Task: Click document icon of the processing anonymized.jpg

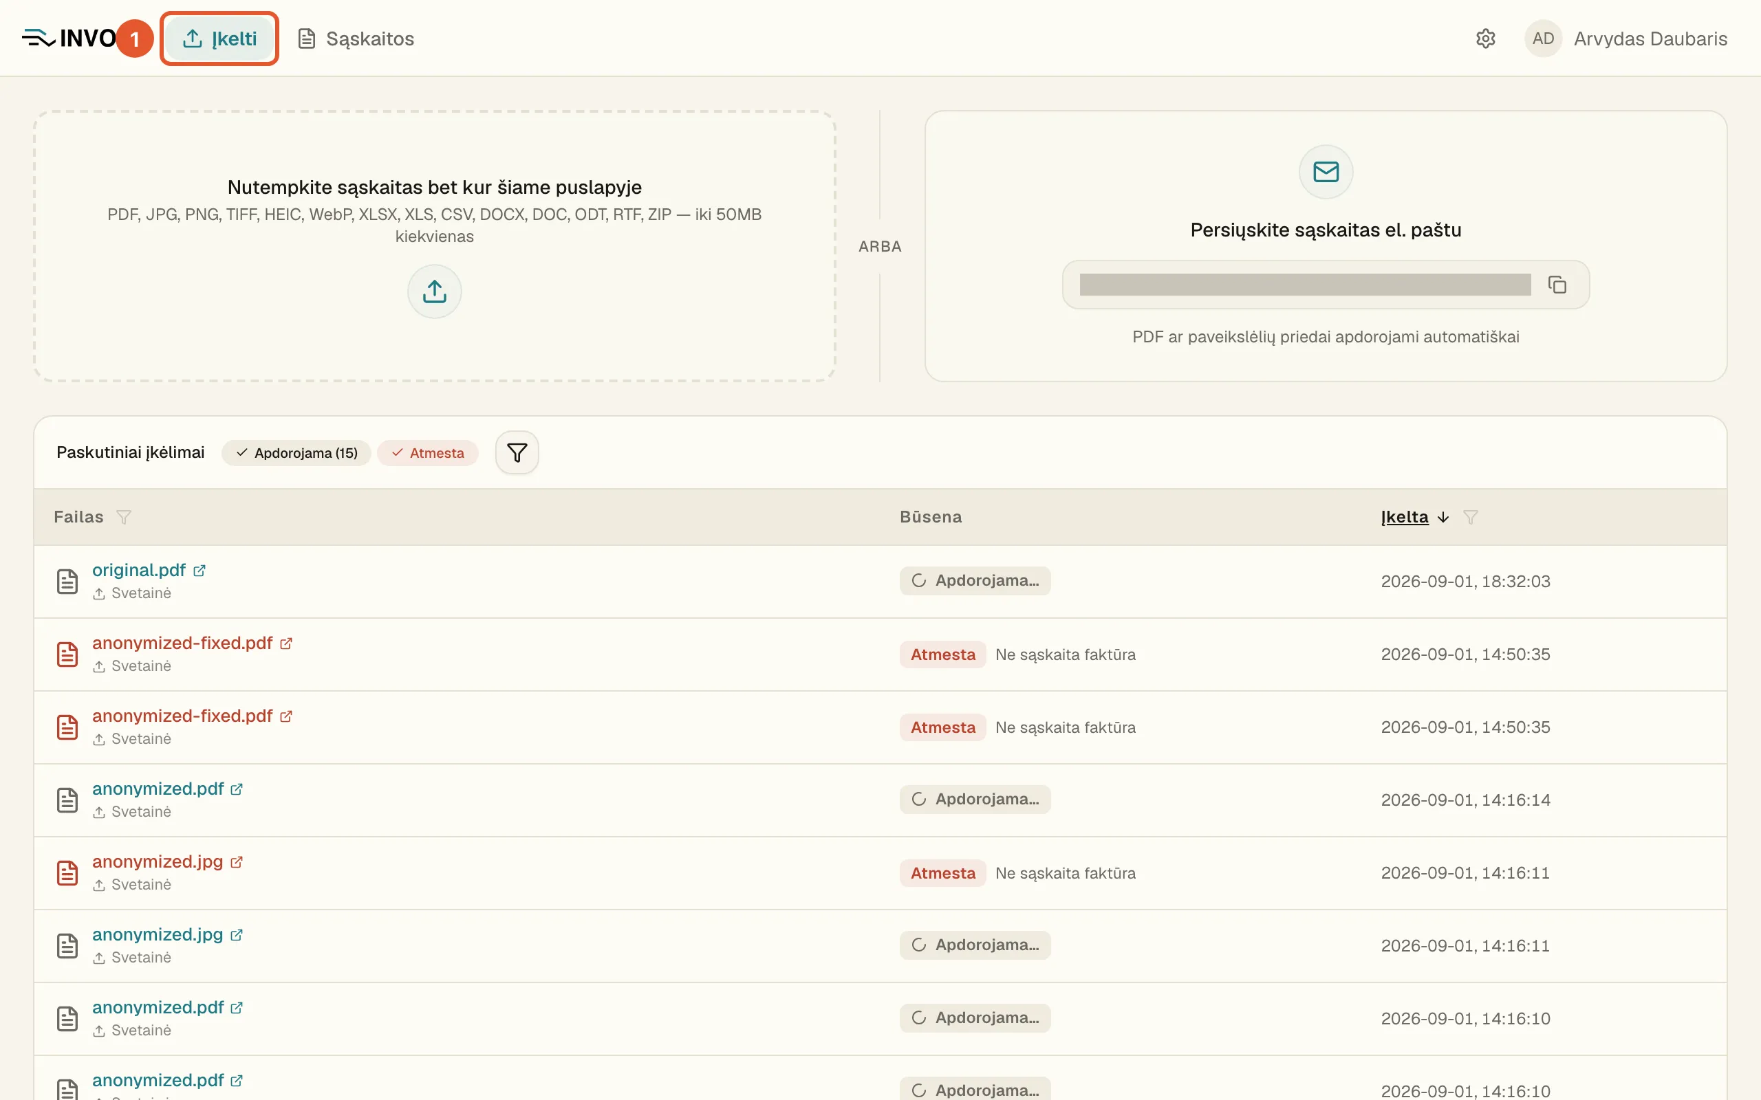Action: click(x=67, y=945)
